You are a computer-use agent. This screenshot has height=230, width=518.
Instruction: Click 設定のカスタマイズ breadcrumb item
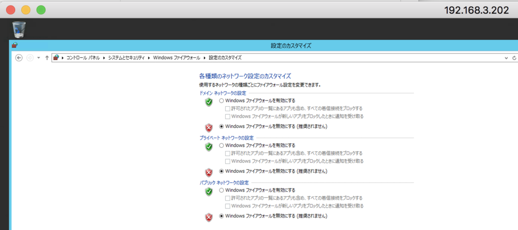(x=225, y=58)
